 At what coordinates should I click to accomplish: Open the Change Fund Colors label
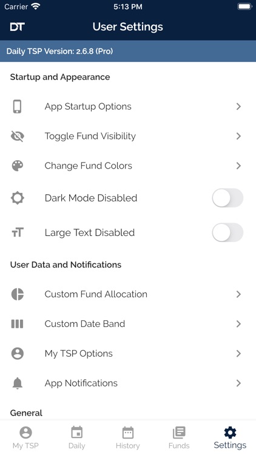point(88,166)
